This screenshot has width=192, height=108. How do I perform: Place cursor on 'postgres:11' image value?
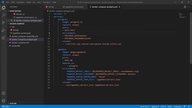pyautogui.click(x=76, y=22)
